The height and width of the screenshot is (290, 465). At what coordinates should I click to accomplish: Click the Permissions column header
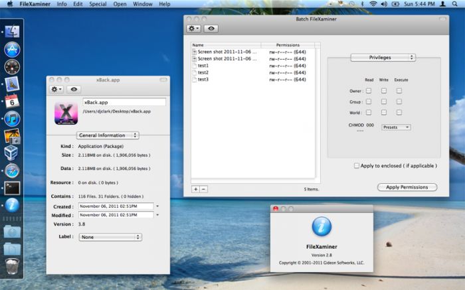288,45
